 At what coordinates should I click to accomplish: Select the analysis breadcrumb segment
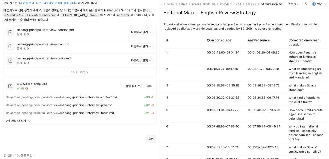click(x=251, y=4)
